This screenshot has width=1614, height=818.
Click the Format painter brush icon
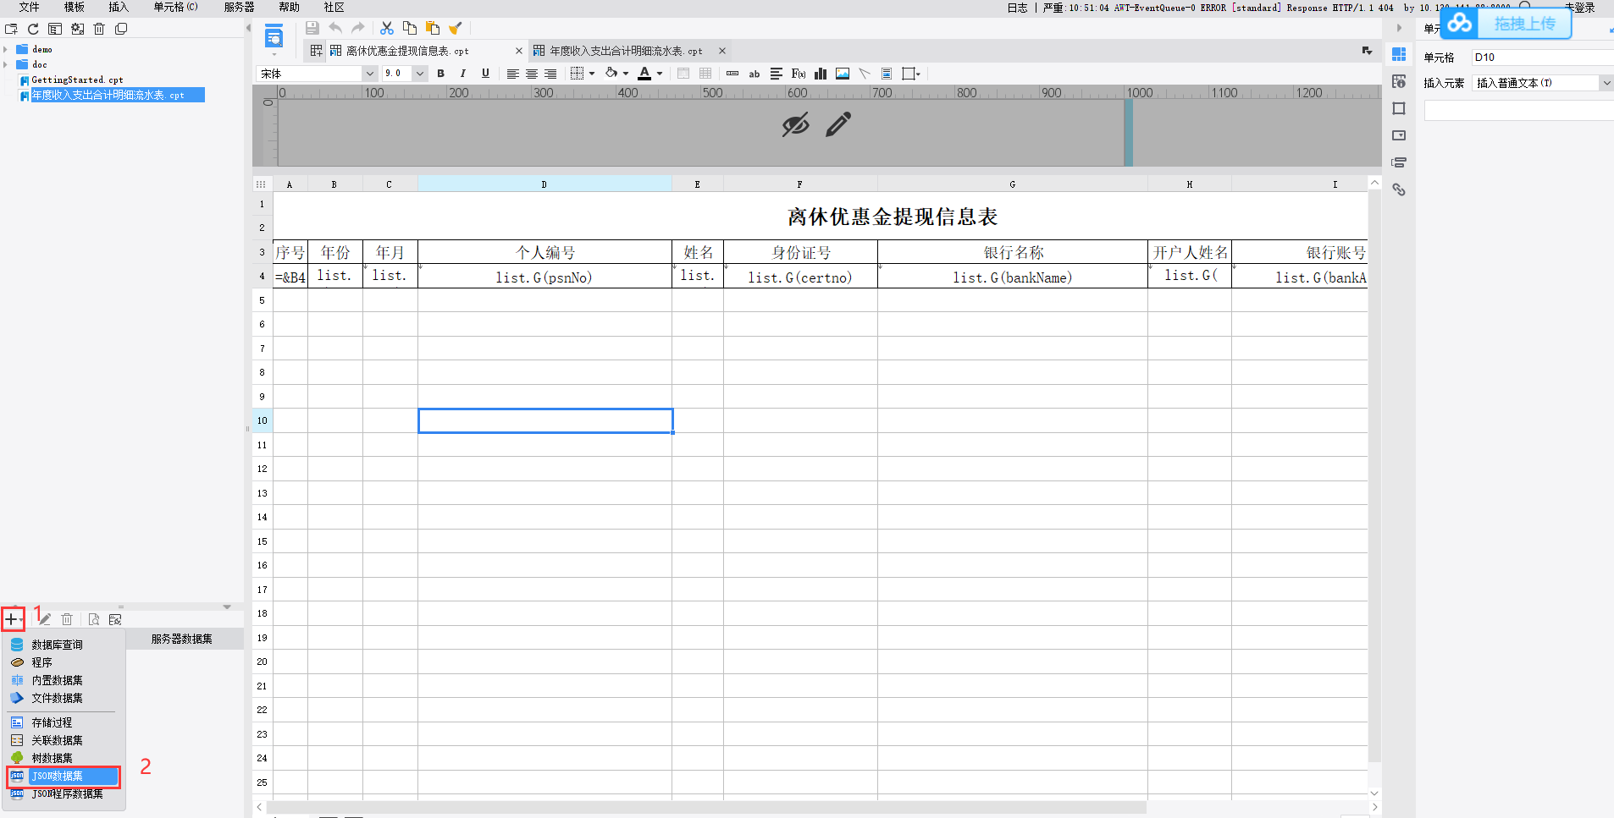click(456, 28)
